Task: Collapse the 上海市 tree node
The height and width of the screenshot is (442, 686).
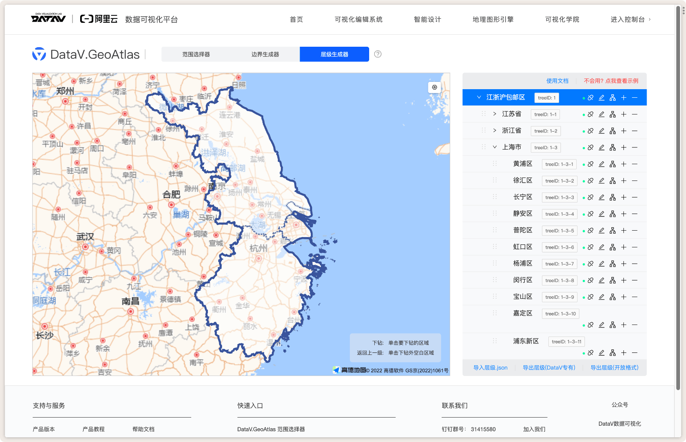Action: [x=494, y=147]
